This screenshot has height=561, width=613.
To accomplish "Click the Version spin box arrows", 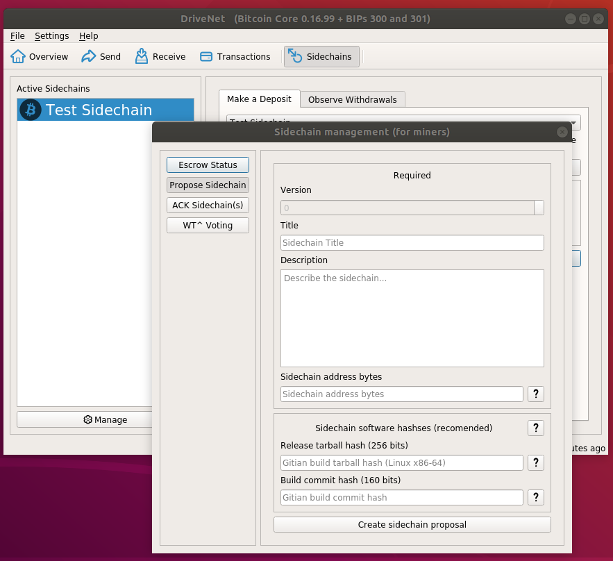I will [539, 208].
